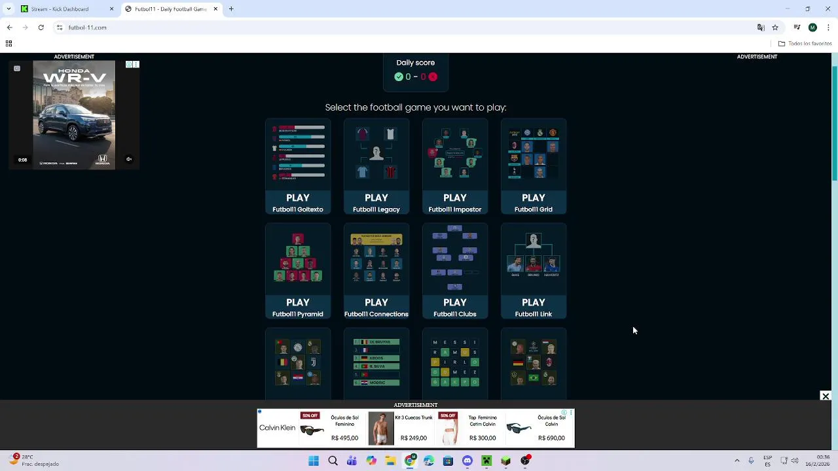Open the flags and club badges game thumbnail
This screenshot has height=471, width=838.
click(x=298, y=364)
